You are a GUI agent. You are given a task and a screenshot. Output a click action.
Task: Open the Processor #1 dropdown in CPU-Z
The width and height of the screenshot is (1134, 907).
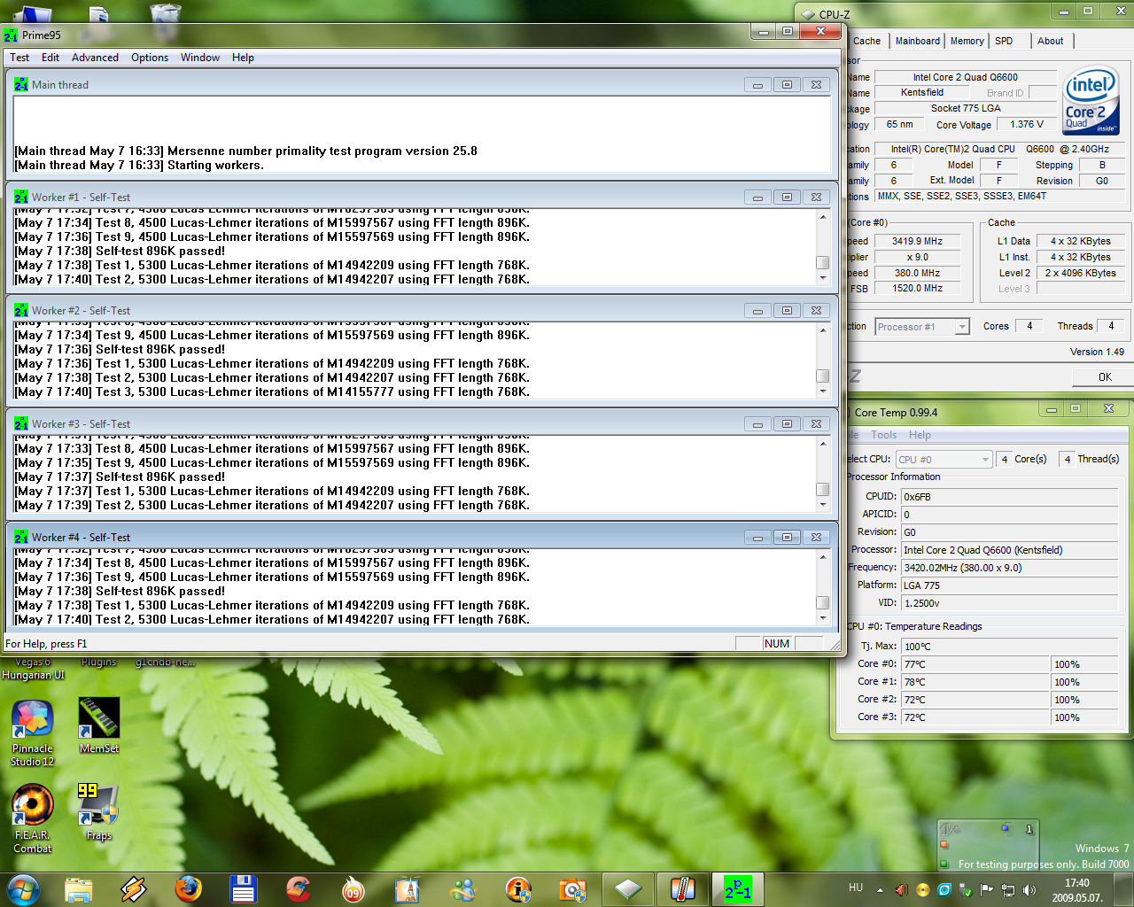click(922, 327)
